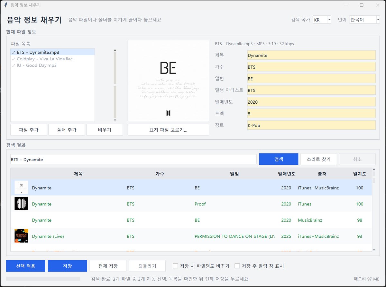
Task: Click the 되돌리기 button
Action: [147, 266]
